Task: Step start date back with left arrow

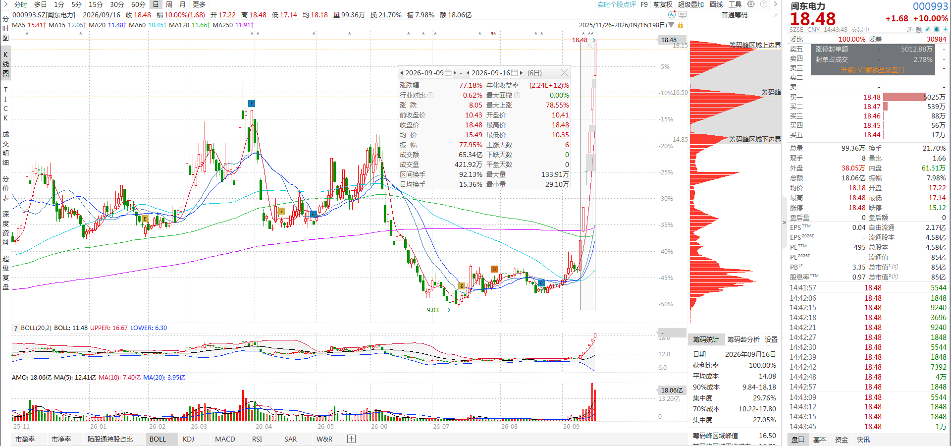Action: pyautogui.click(x=402, y=73)
